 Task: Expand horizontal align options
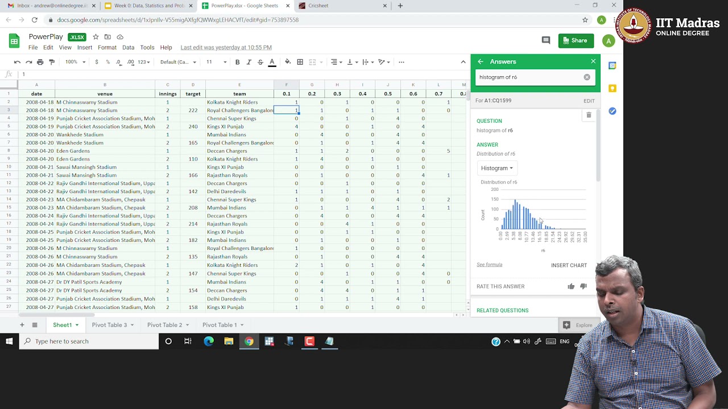tap(336, 62)
